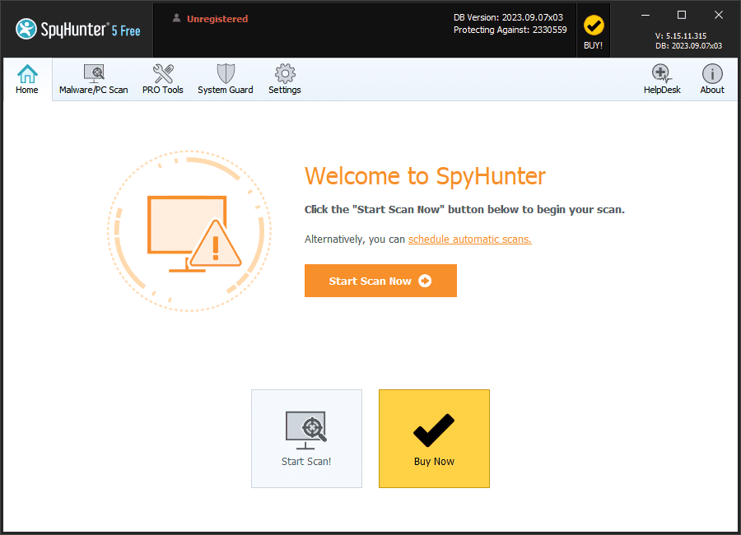Screen dimensions: 741x535
Task: Click the arrow icon in Start Scan Now
Action: coord(425,281)
